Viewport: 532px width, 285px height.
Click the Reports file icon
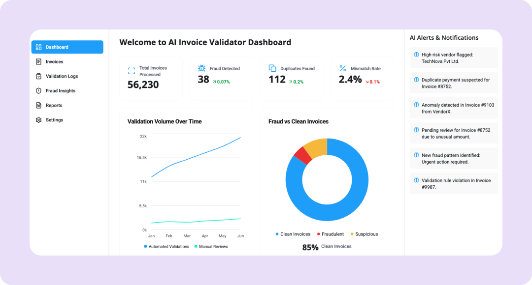(x=38, y=105)
